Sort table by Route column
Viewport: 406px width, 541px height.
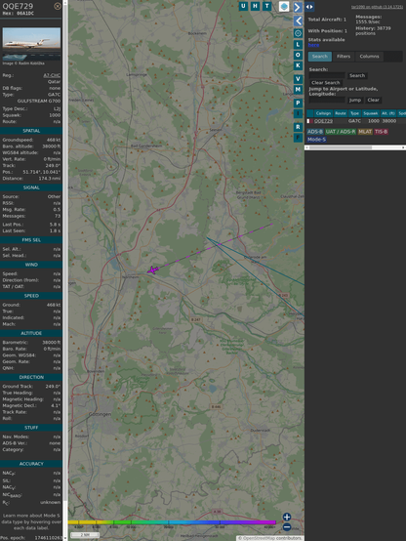point(340,113)
